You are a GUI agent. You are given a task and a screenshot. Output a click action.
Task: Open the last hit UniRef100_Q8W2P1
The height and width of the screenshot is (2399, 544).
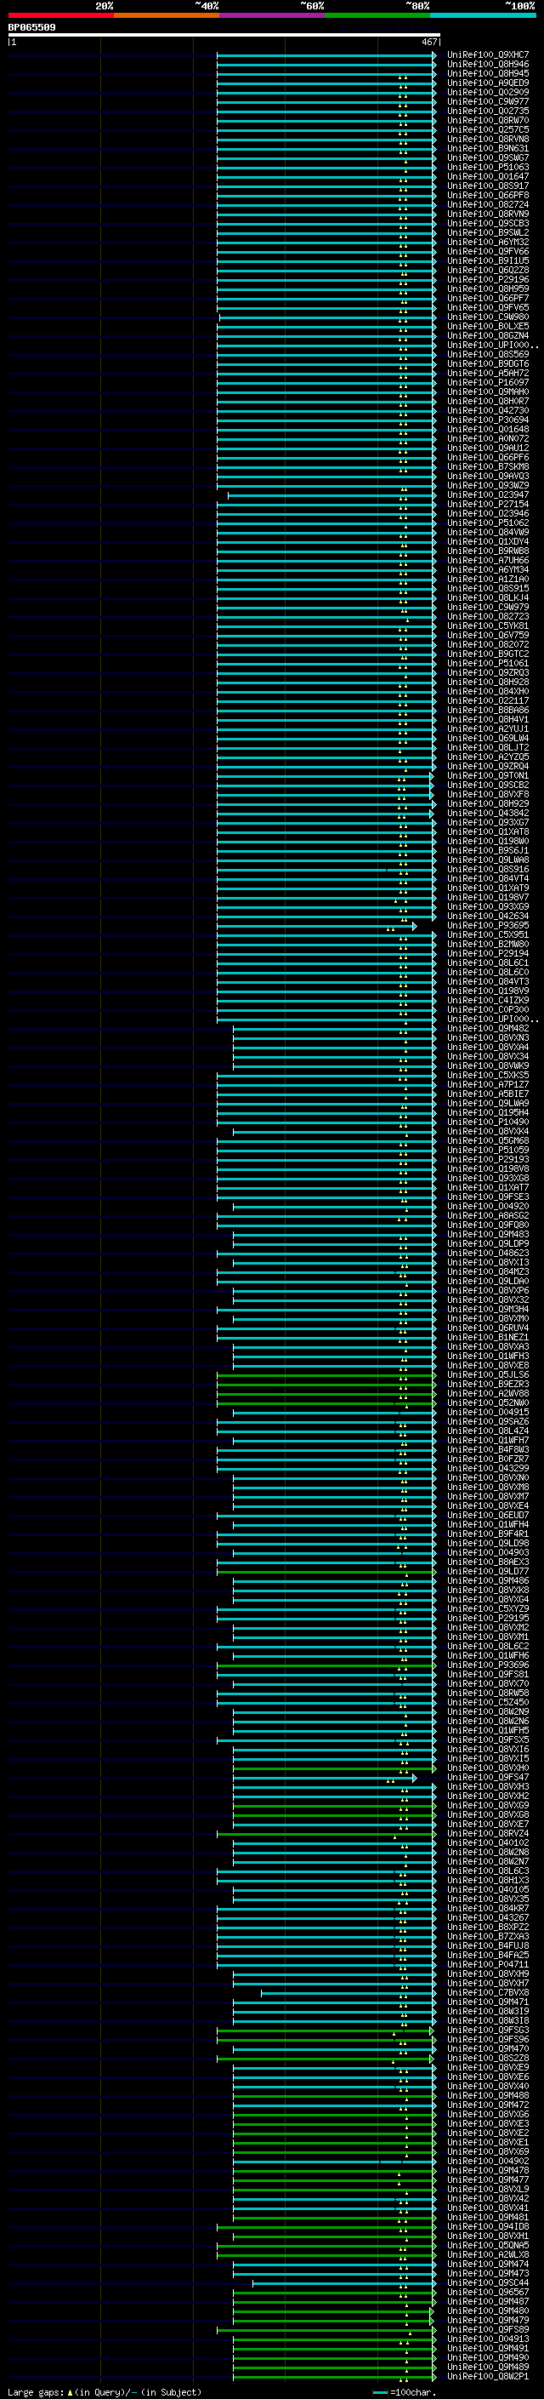[x=487, y=2376]
